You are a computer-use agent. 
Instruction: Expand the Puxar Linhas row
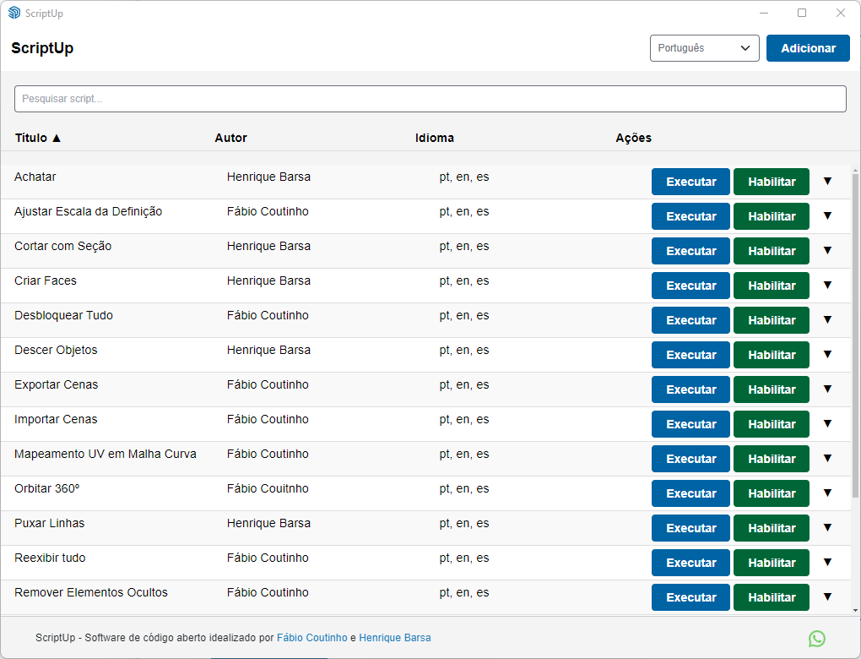coord(827,528)
